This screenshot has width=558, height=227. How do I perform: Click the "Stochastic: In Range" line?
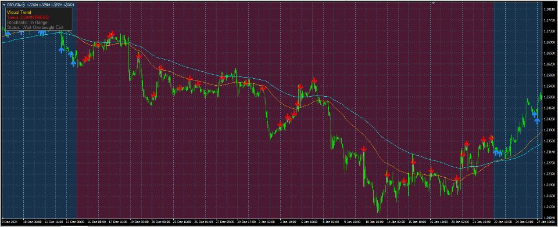[27, 23]
